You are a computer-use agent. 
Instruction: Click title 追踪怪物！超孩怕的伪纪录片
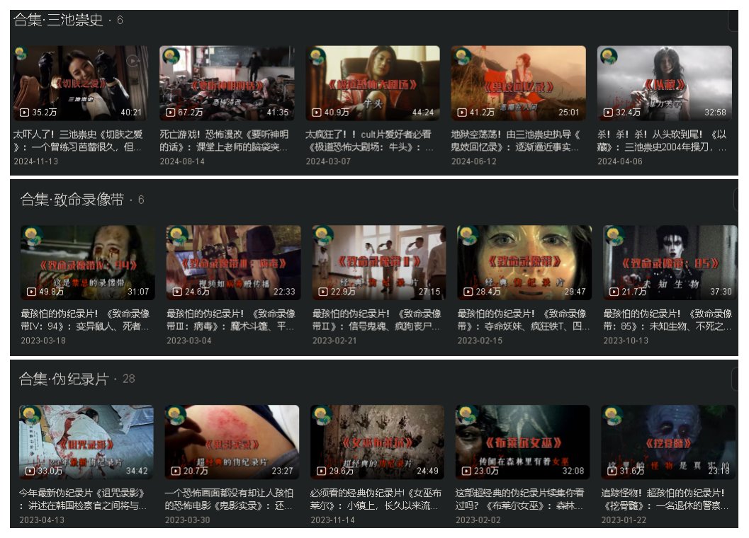click(665, 499)
